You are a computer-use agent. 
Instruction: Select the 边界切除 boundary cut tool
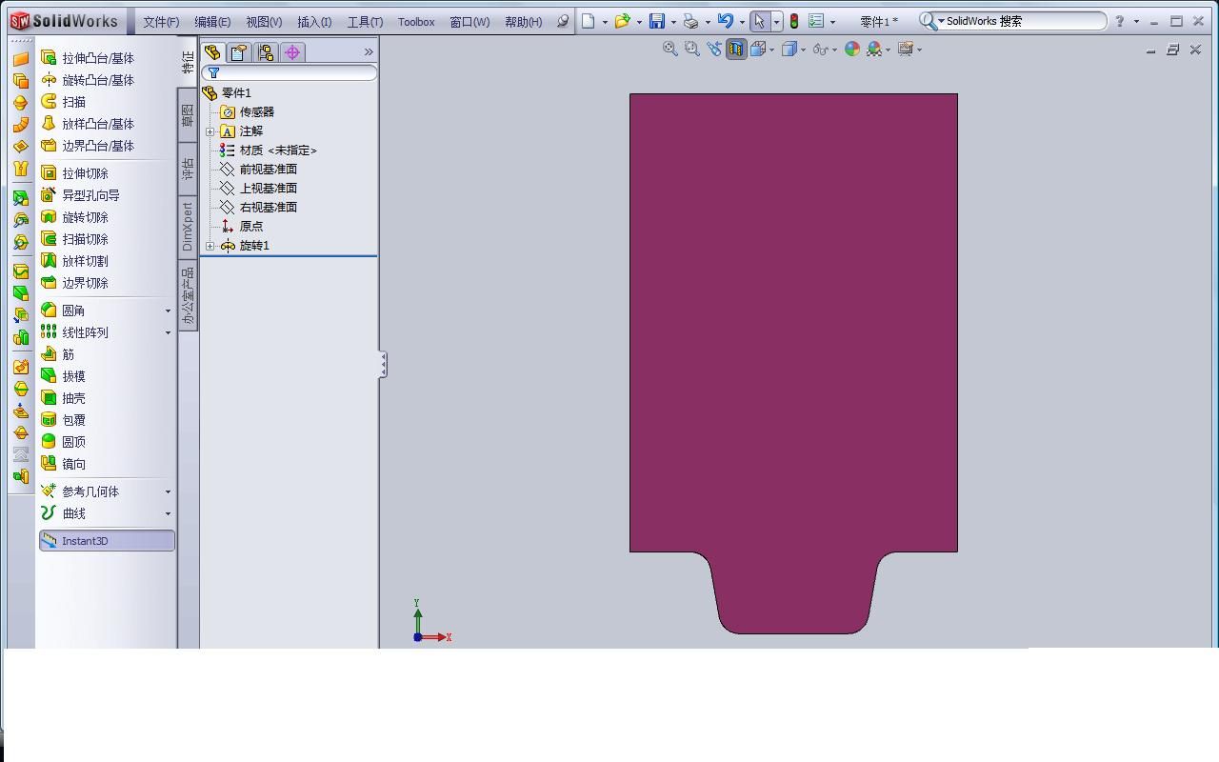click(74, 283)
